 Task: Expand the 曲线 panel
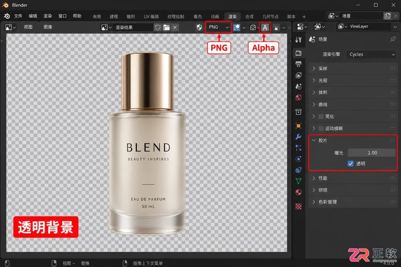coord(353,104)
